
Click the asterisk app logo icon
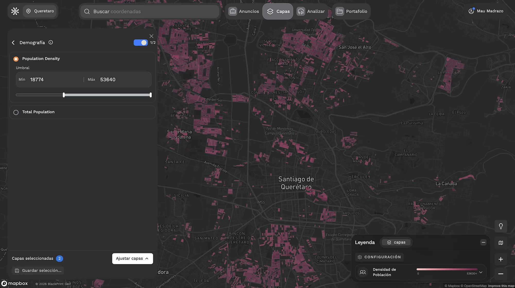pyautogui.click(x=15, y=11)
